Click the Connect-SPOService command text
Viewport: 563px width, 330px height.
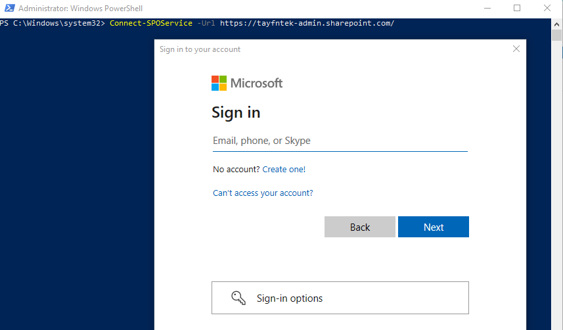point(151,23)
